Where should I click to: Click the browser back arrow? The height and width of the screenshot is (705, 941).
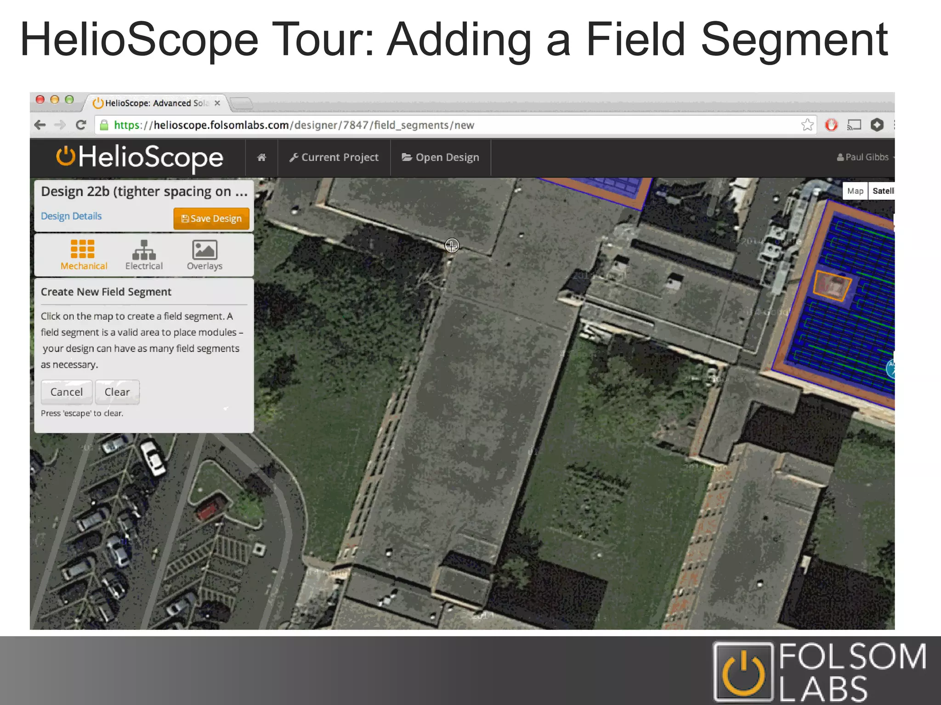[40, 125]
